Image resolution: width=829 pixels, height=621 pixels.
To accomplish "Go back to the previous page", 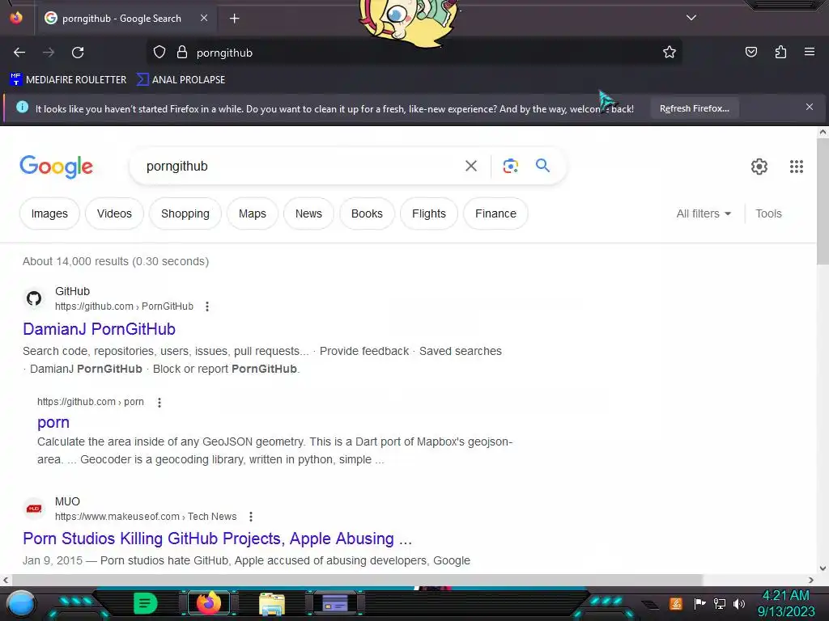I will (19, 53).
